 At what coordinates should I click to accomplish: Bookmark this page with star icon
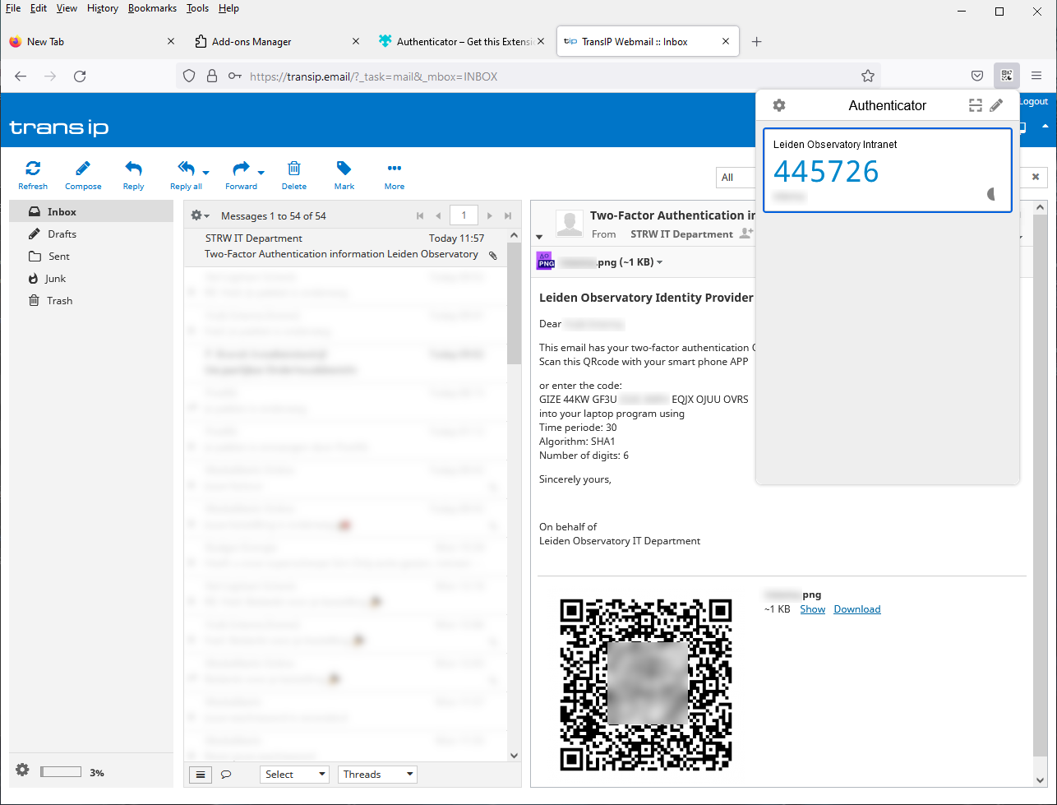[868, 76]
